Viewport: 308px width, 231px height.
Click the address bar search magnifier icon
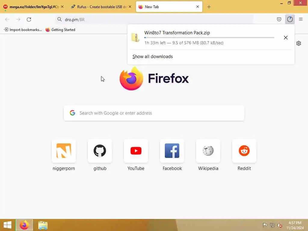(59, 19)
